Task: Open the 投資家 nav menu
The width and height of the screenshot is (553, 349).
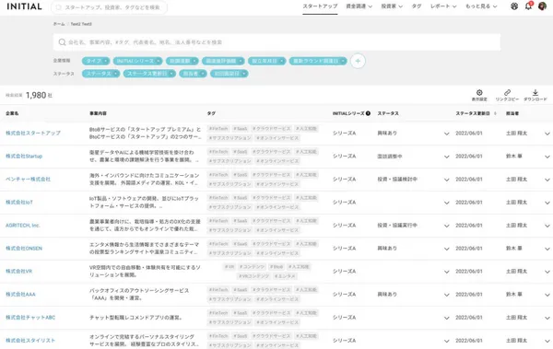Action: pyautogui.click(x=392, y=6)
